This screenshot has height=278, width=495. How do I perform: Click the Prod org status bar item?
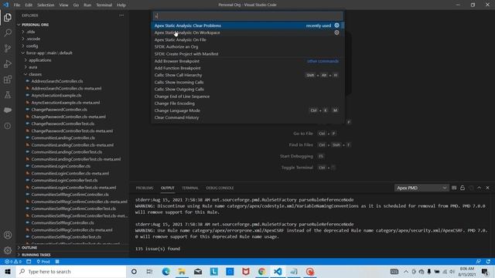pyautogui.click(x=43, y=262)
